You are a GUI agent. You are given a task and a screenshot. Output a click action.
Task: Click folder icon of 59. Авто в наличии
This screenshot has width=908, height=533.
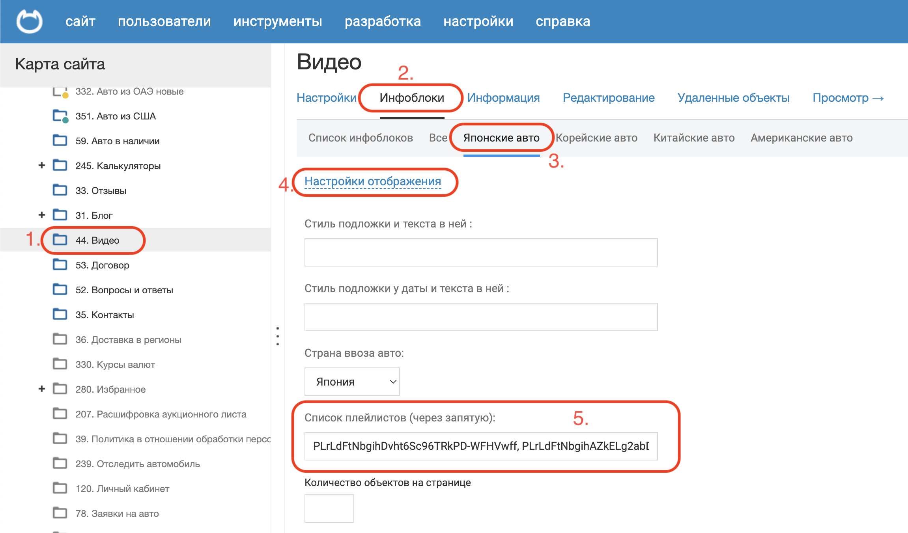point(60,140)
